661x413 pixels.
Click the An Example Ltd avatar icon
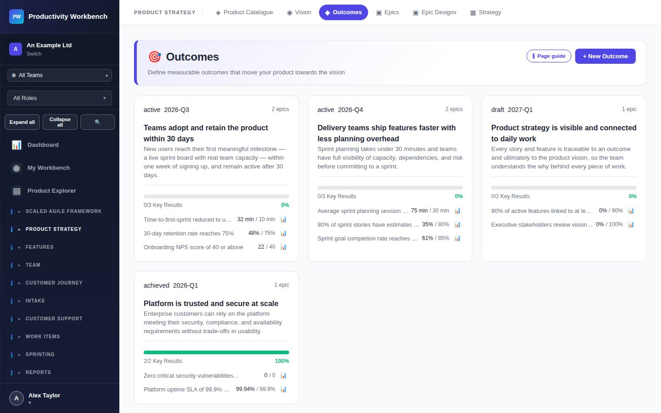(16, 49)
